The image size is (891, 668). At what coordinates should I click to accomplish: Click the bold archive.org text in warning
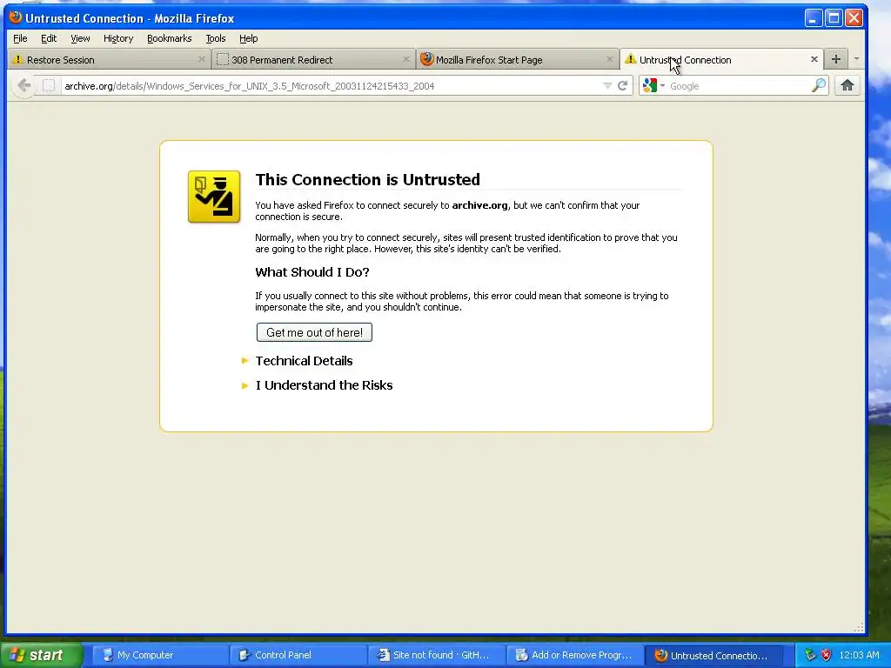tap(479, 205)
